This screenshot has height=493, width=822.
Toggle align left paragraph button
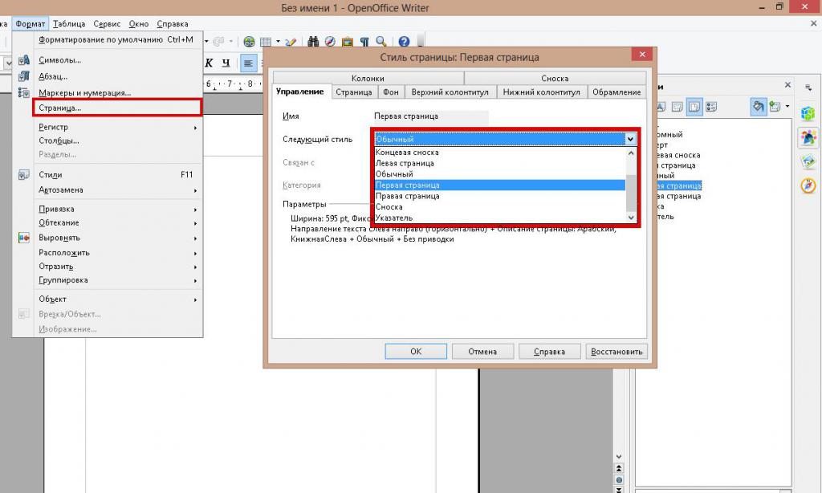(249, 63)
